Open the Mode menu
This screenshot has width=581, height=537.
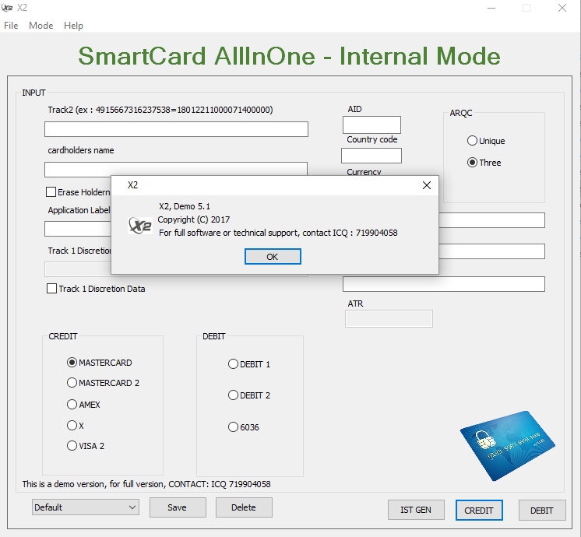pyautogui.click(x=40, y=26)
